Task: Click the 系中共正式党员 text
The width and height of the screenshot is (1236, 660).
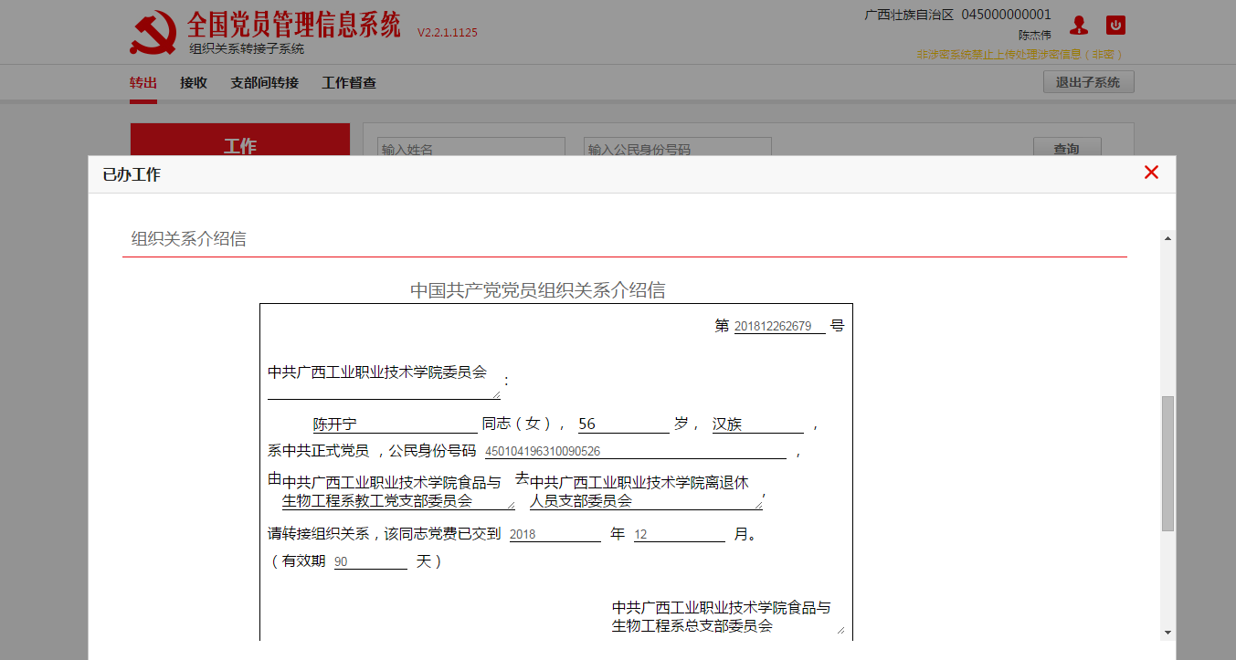Action: point(318,451)
